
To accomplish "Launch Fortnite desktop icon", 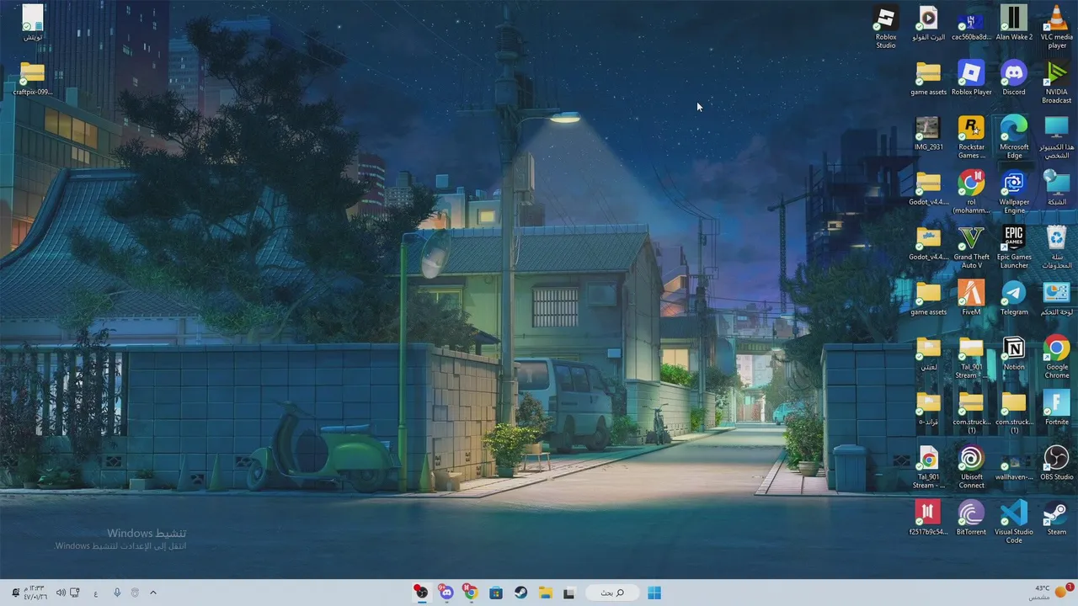I will point(1057,408).
